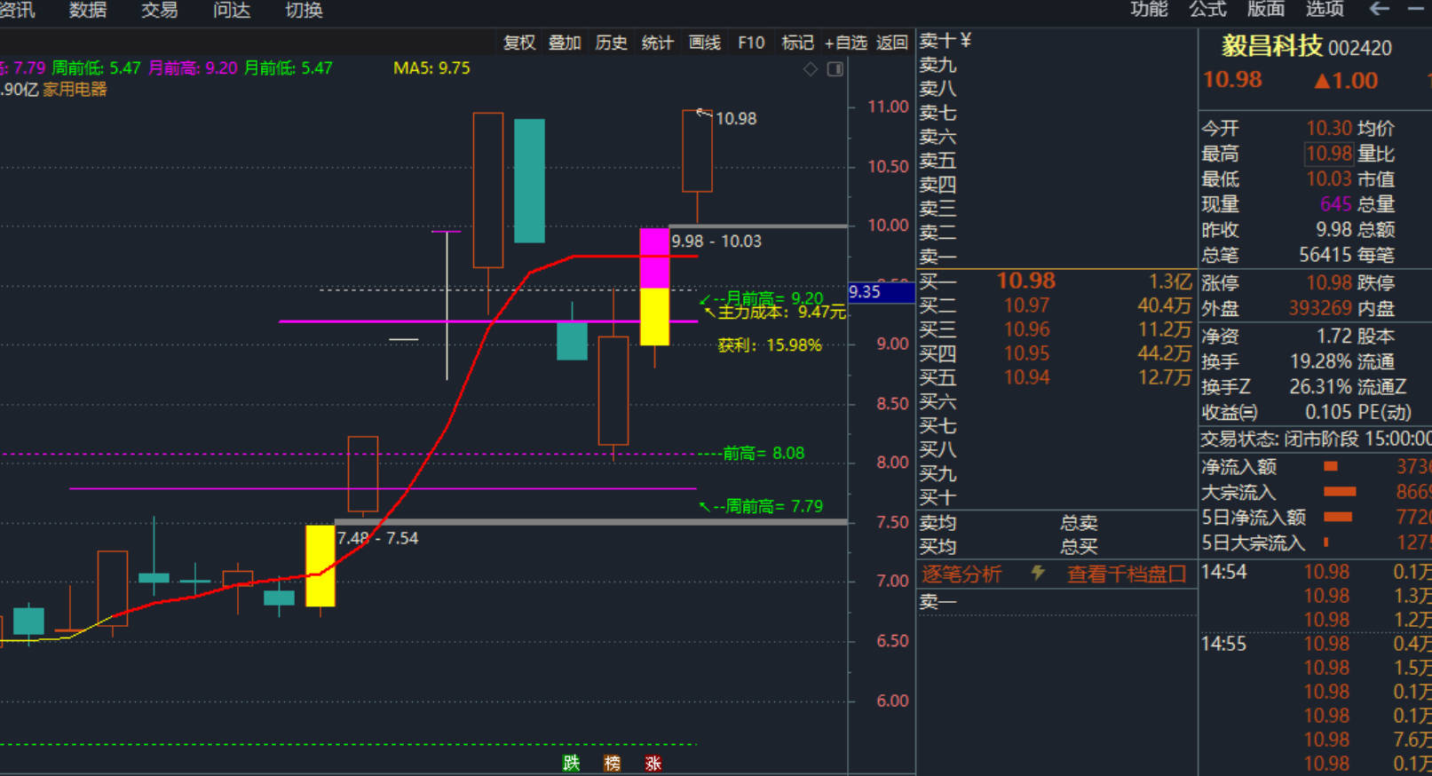Open 逐笔分析 link
This screenshot has width=1432, height=776.
pos(961,574)
